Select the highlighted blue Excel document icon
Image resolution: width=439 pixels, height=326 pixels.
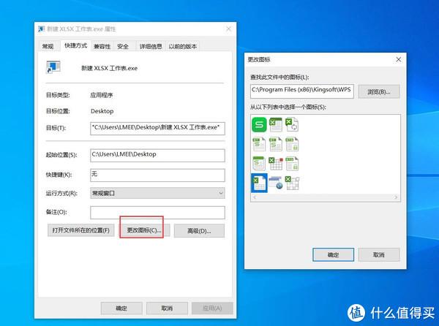(x=259, y=183)
